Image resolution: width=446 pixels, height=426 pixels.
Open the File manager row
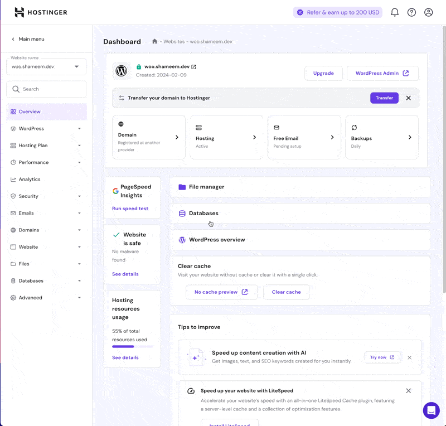pos(299,187)
